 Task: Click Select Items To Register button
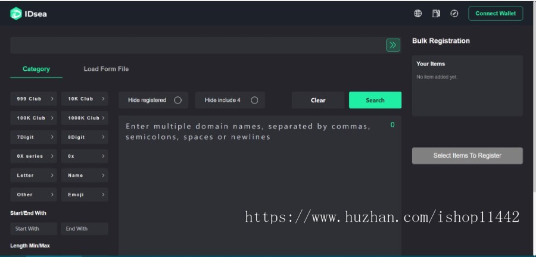pos(467,156)
